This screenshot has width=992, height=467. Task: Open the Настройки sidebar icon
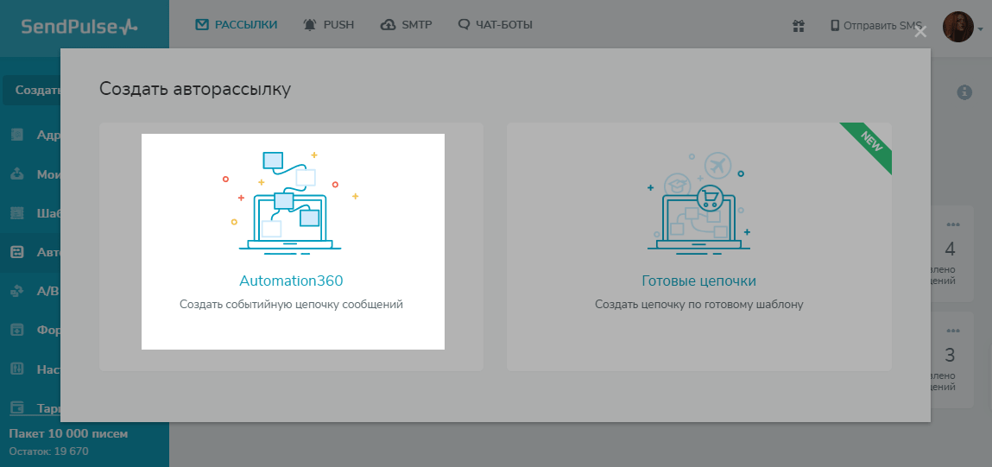[17, 369]
